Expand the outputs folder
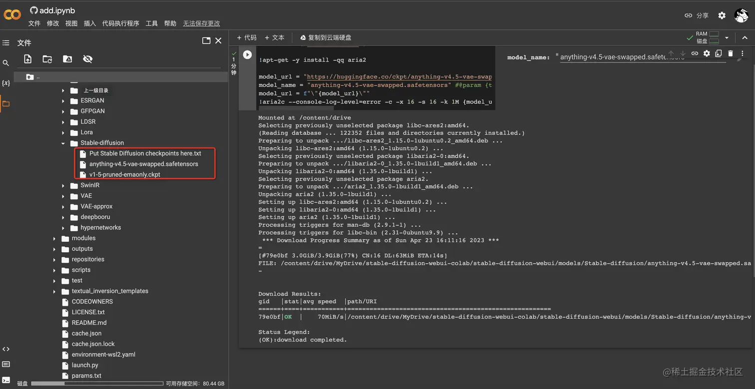 pos(54,249)
